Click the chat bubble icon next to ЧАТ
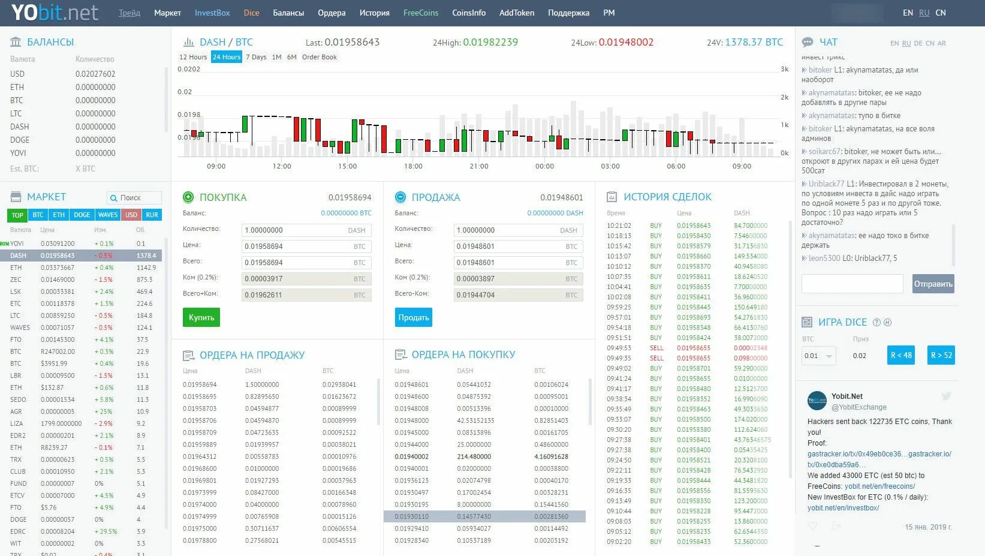 pyautogui.click(x=807, y=41)
